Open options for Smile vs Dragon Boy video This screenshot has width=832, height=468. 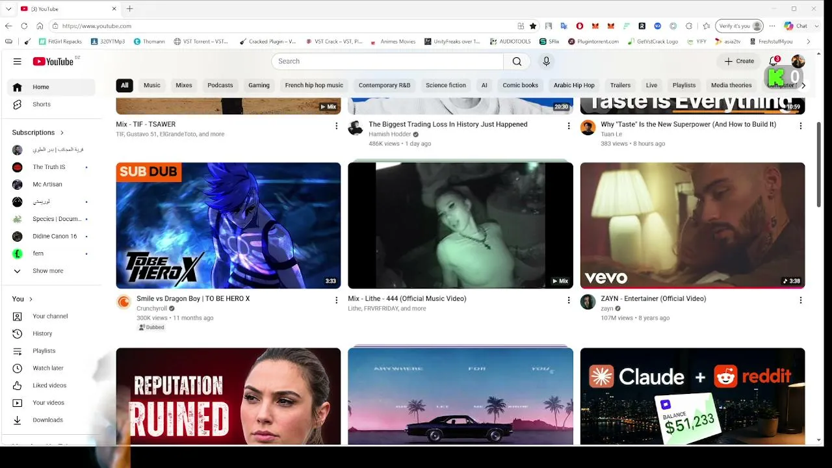click(x=336, y=300)
